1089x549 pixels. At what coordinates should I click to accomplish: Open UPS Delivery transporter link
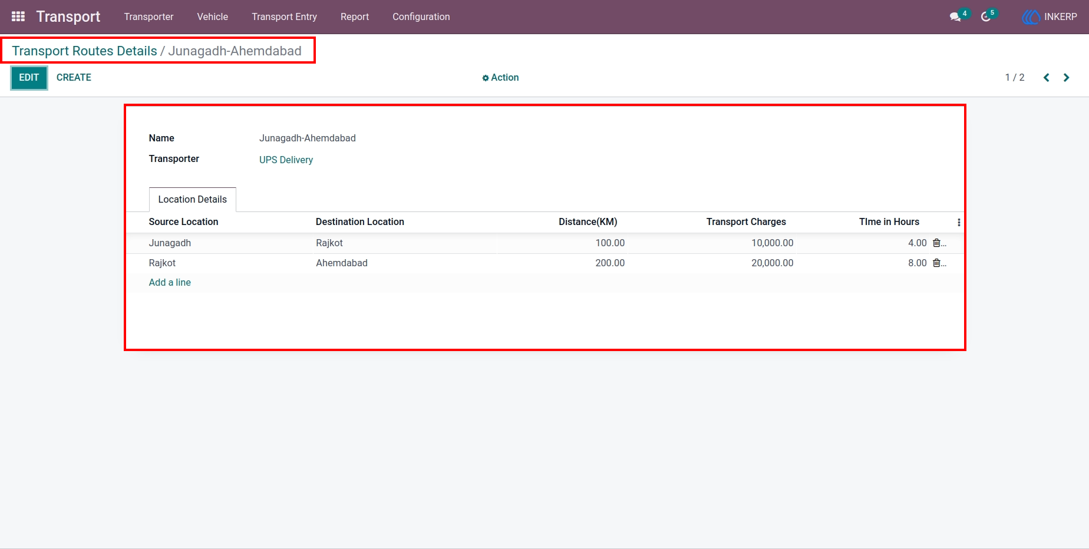click(286, 160)
